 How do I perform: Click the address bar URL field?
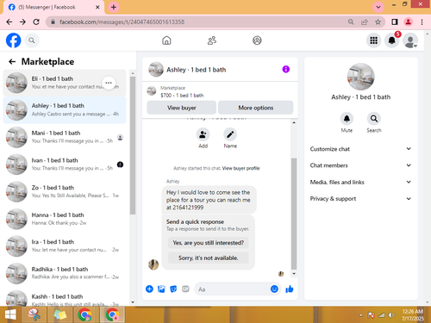click(198, 22)
